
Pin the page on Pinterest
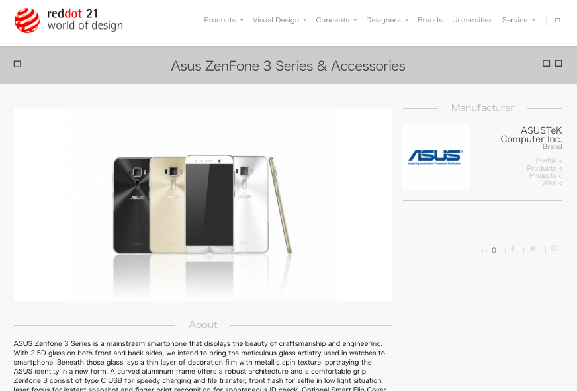tap(554, 248)
